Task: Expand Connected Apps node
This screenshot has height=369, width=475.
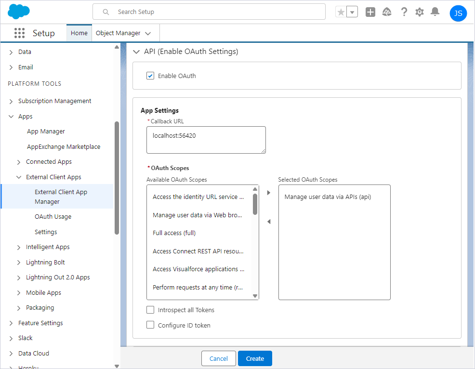Action: pyautogui.click(x=19, y=162)
